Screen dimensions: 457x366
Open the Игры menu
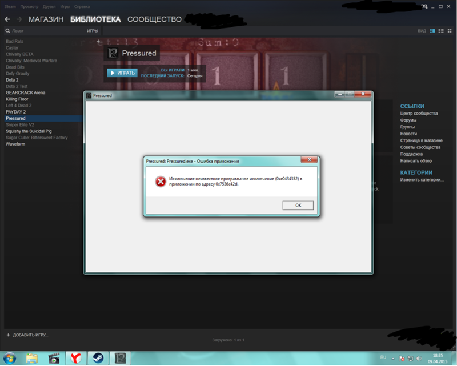[x=65, y=6]
